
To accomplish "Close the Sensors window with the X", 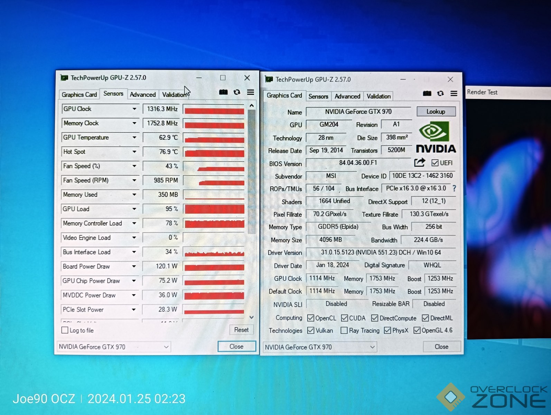I will (x=247, y=78).
